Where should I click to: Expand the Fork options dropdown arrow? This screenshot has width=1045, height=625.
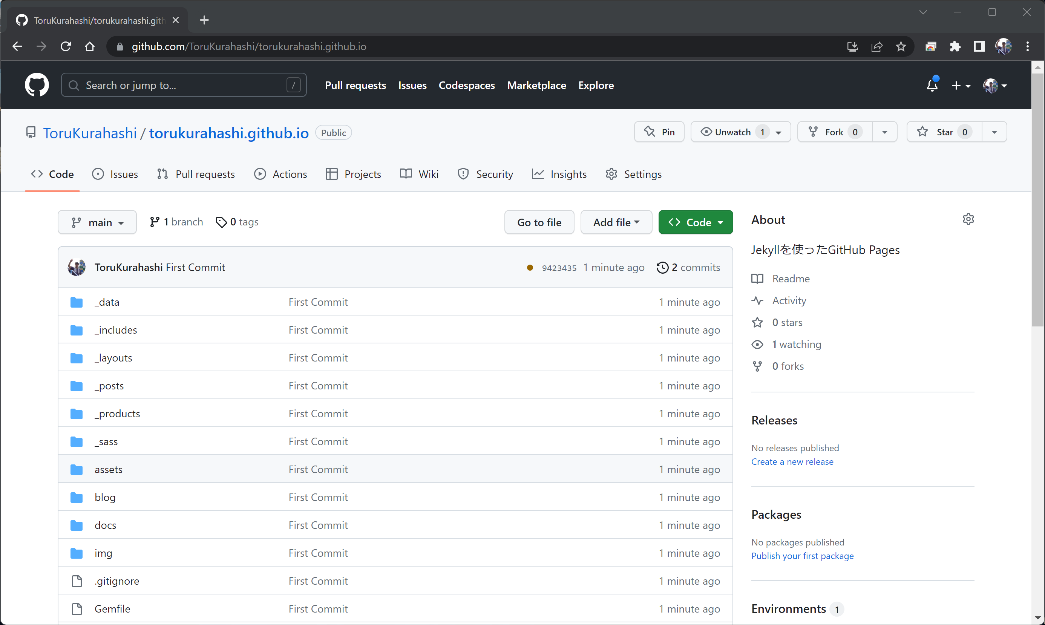pyautogui.click(x=884, y=132)
